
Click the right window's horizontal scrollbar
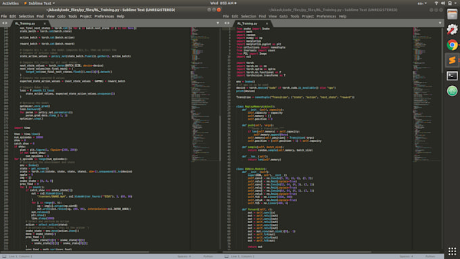(x=297, y=252)
